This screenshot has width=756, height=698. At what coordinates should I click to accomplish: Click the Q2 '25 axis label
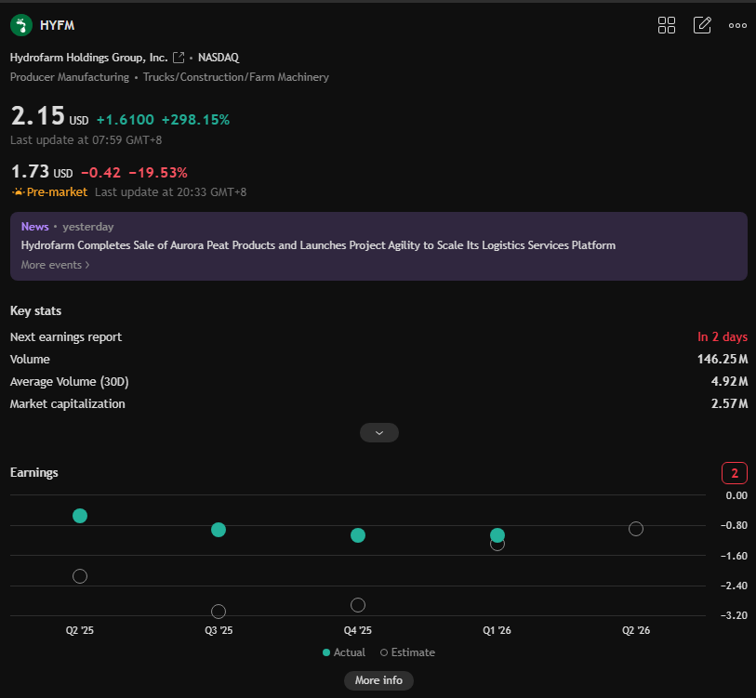click(80, 630)
